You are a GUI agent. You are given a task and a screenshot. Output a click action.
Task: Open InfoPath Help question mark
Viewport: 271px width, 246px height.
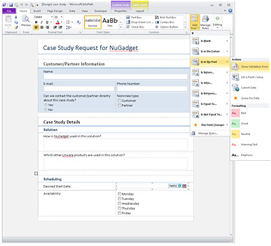coord(230,11)
